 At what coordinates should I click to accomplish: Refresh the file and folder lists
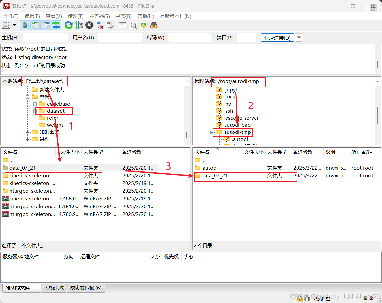[69, 25]
